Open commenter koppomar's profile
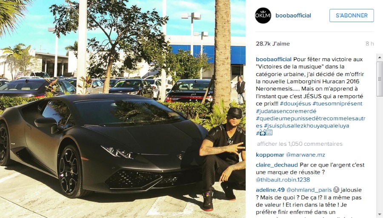 coord(270,155)
